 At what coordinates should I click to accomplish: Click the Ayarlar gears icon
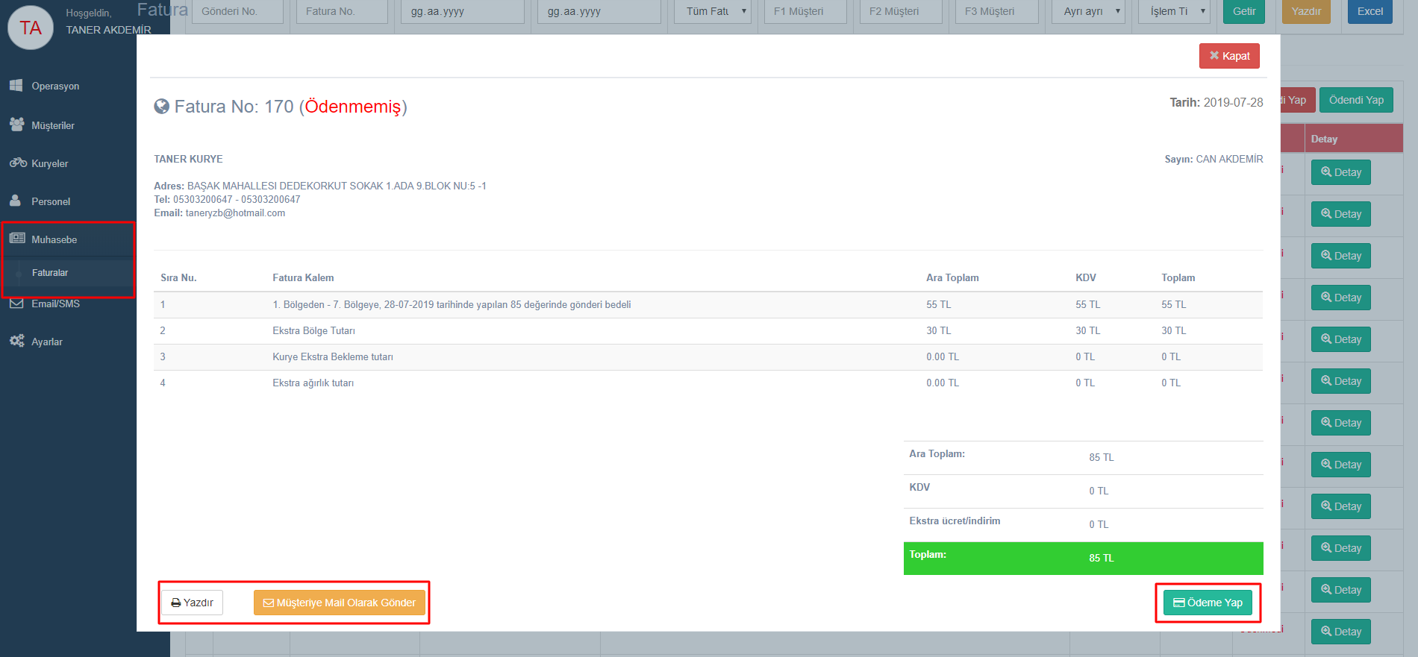point(17,341)
